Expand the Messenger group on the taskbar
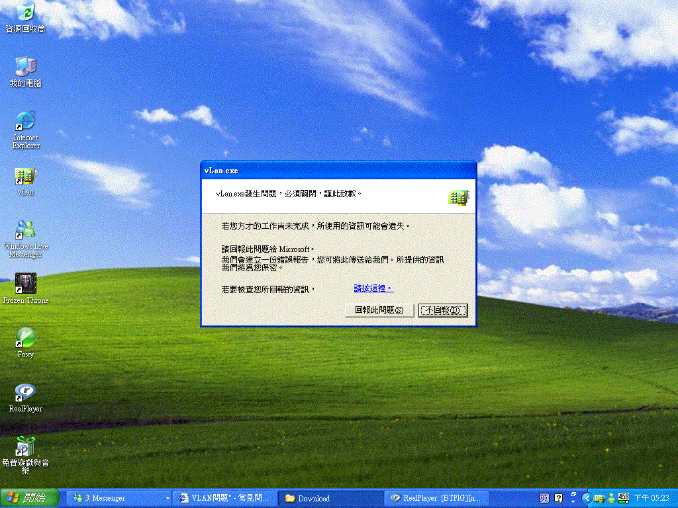Image resolution: width=678 pixels, height=508 pixels. tap(168, 498)
